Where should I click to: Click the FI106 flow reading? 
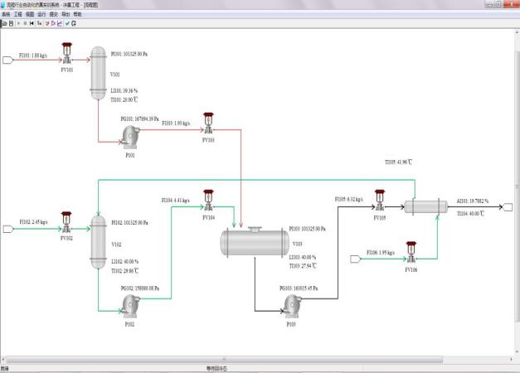click(x=381, y=253)
